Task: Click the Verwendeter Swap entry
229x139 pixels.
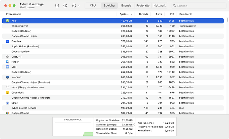Action: click(114, 133)
